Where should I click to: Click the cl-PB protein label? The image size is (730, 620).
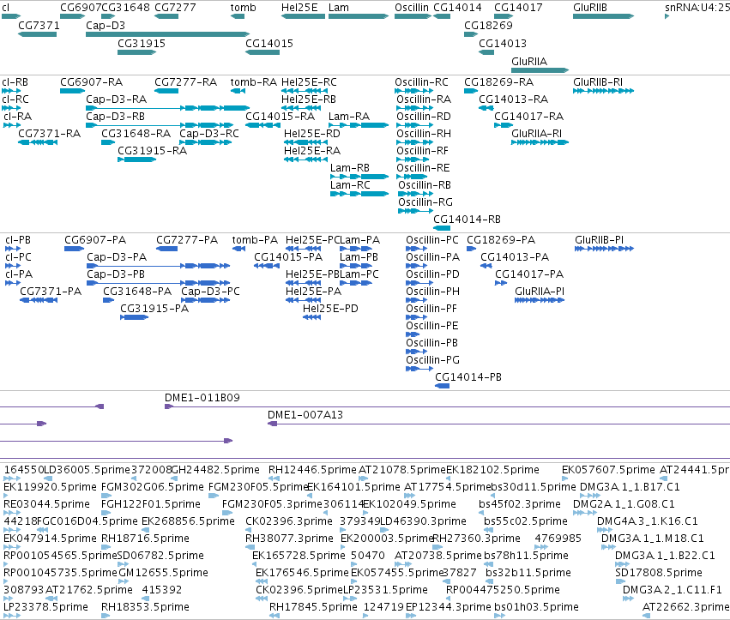18,240
